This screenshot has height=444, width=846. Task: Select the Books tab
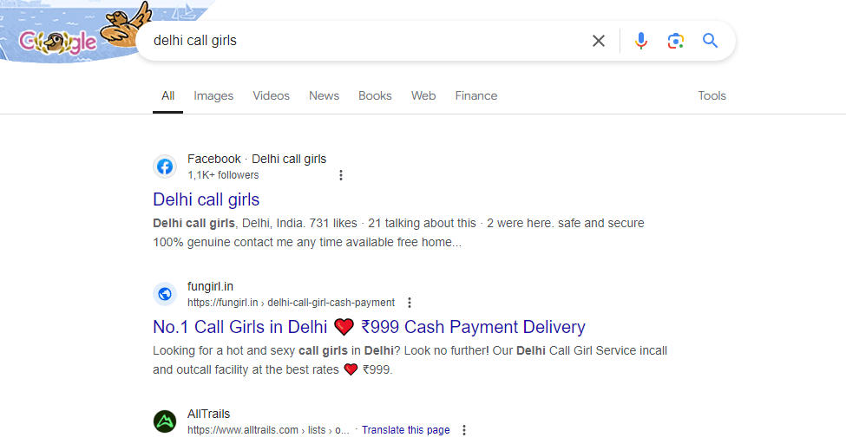point(375,95)
